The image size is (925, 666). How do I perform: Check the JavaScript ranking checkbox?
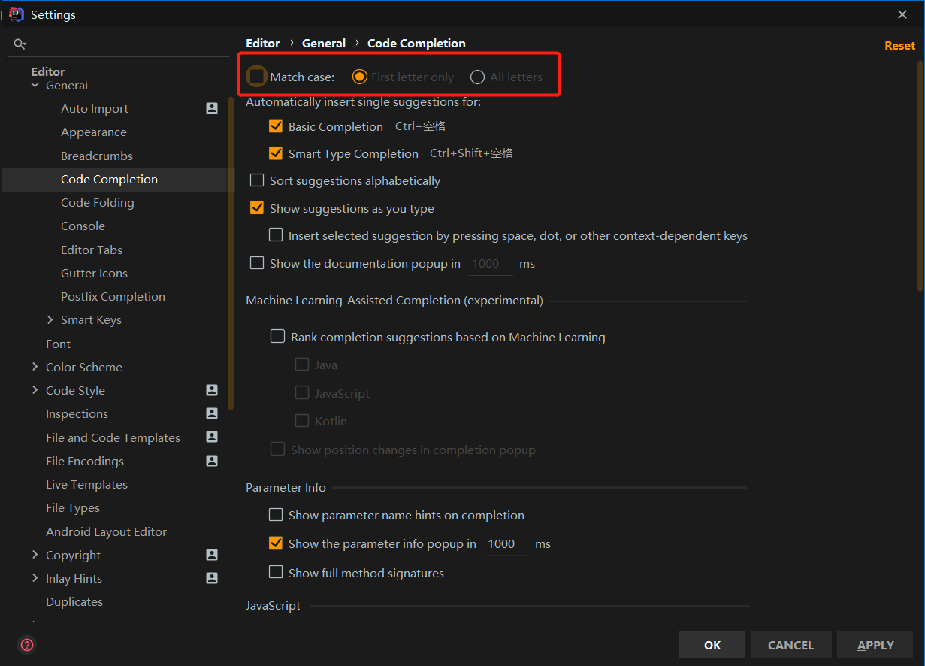point(302,393)
